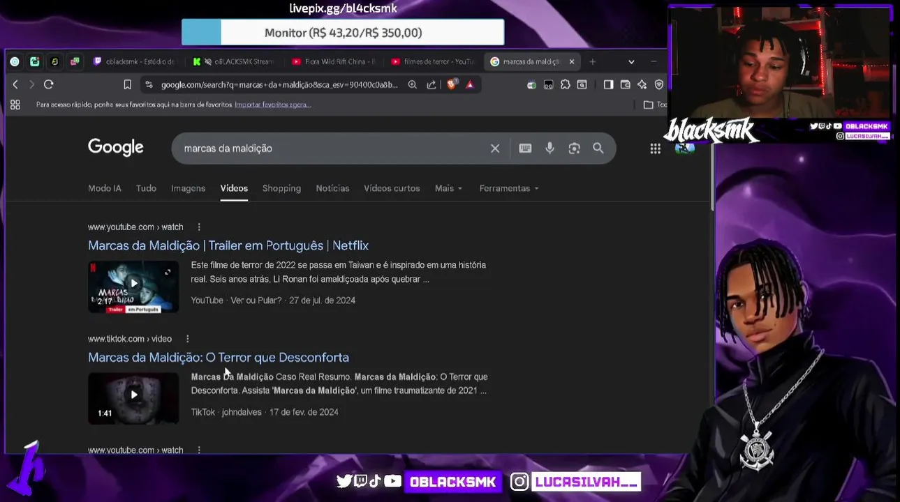
Task: Toggle the browser sidebar panel icon
Action: [608, 84]
